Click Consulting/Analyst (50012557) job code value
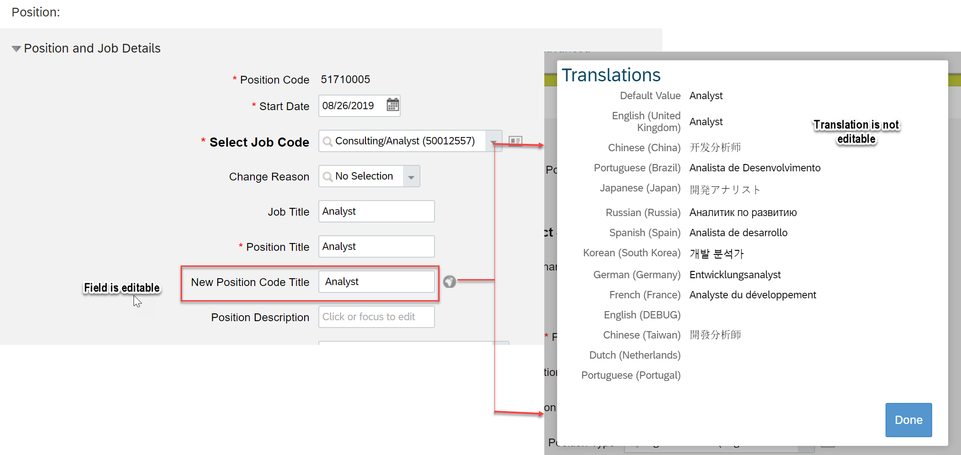Viewport: 961px width, 455px height. [405, 141]
